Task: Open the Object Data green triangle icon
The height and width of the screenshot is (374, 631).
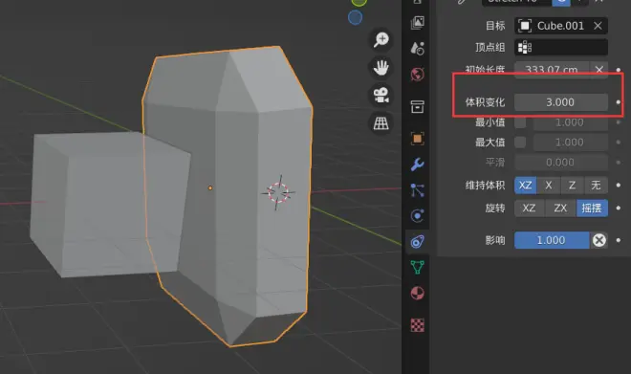Action: pos(417,267)
